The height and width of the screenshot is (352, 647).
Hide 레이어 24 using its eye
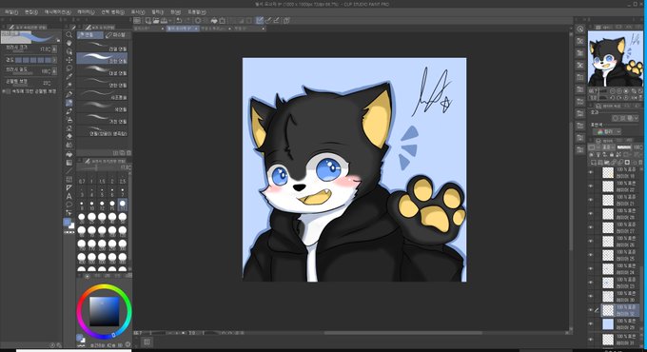click(x=591, y=268)
